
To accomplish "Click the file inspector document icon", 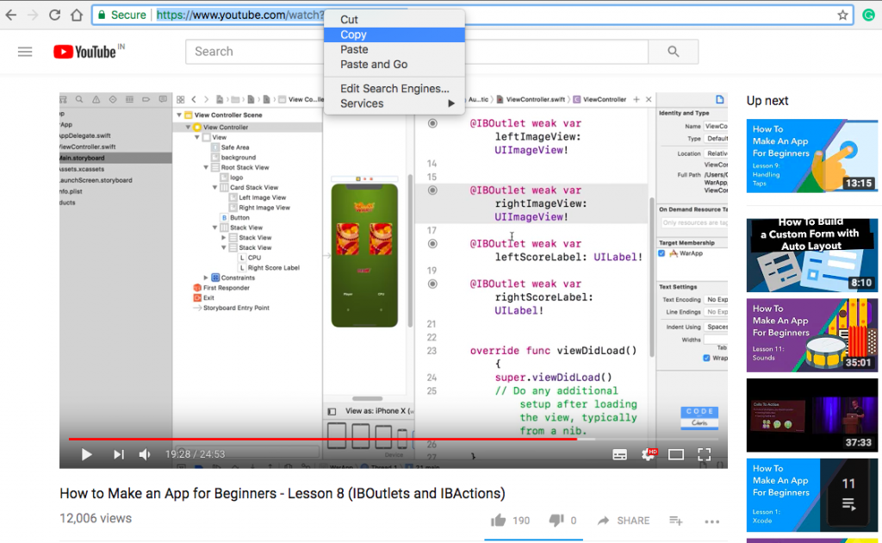I will pyautogui.click(x=719, y=100).
